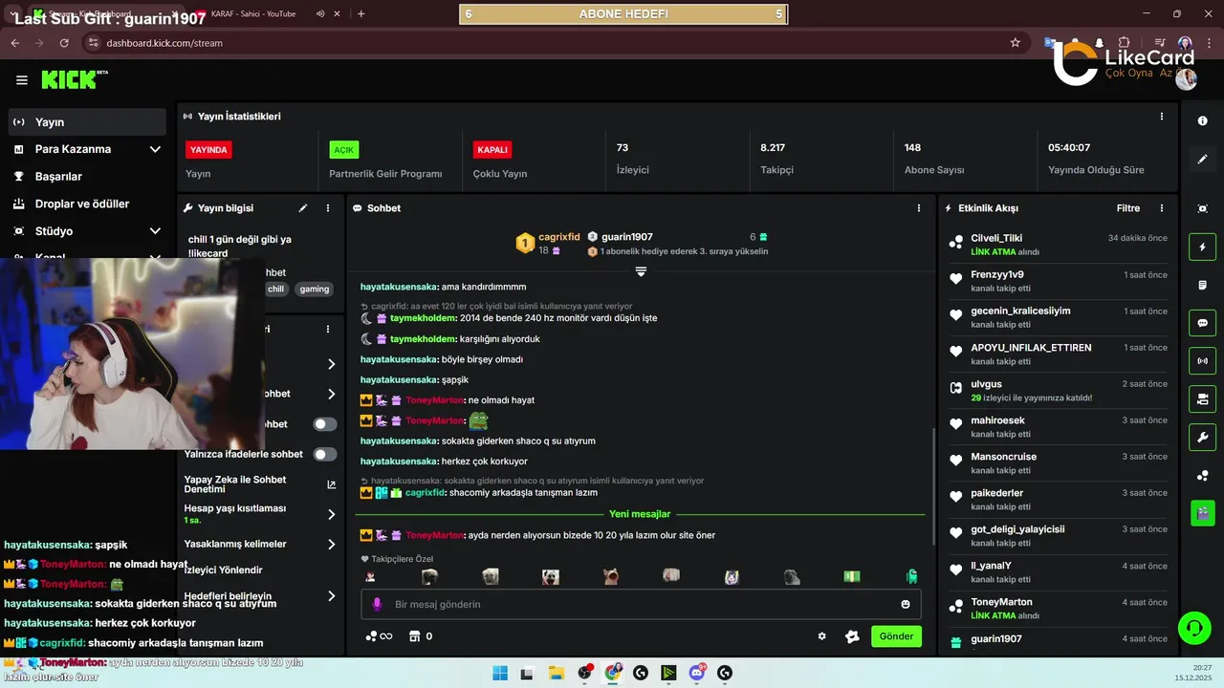Open Discord from the taskbar
Image resolution: width=1224 pixels, height=688 pixels.
(x=697, y=673)
